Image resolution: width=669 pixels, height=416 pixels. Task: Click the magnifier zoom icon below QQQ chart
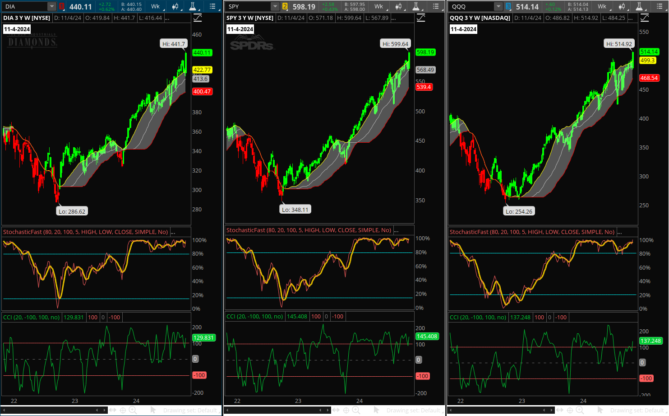(580, 410)
